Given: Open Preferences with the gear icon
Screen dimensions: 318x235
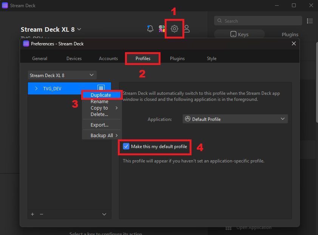Looking at the screenshot, I should 174,29.
